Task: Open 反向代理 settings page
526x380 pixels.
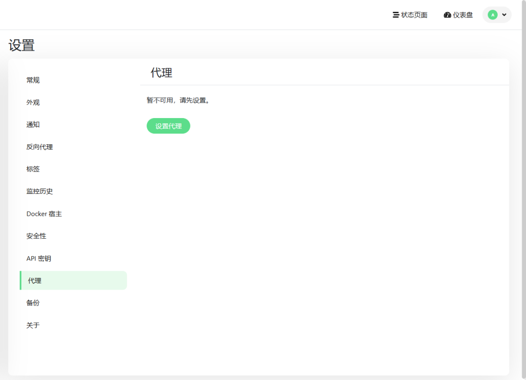Action: (x=39, y=147)
